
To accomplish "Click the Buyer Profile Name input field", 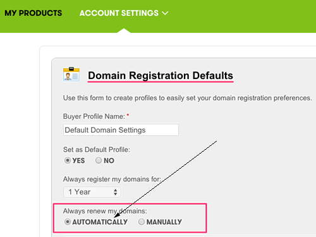I will [x=121, y=130].
